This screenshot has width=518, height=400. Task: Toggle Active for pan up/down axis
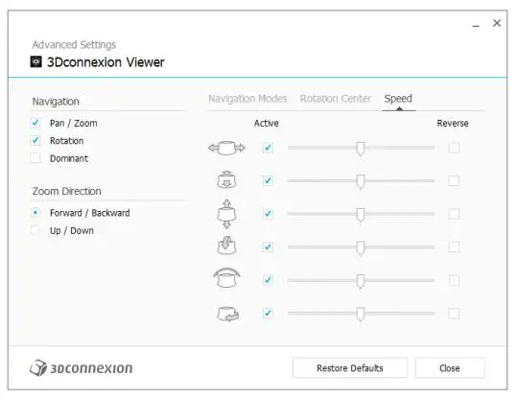coord(268,214)
